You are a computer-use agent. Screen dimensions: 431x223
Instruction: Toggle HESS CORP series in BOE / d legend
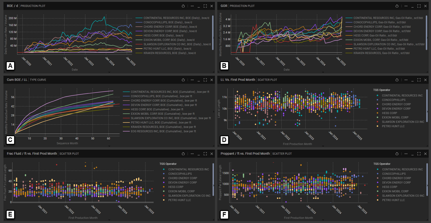click(x=163, y=35)
